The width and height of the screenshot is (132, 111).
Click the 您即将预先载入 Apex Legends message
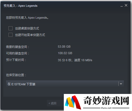point(27,18)
